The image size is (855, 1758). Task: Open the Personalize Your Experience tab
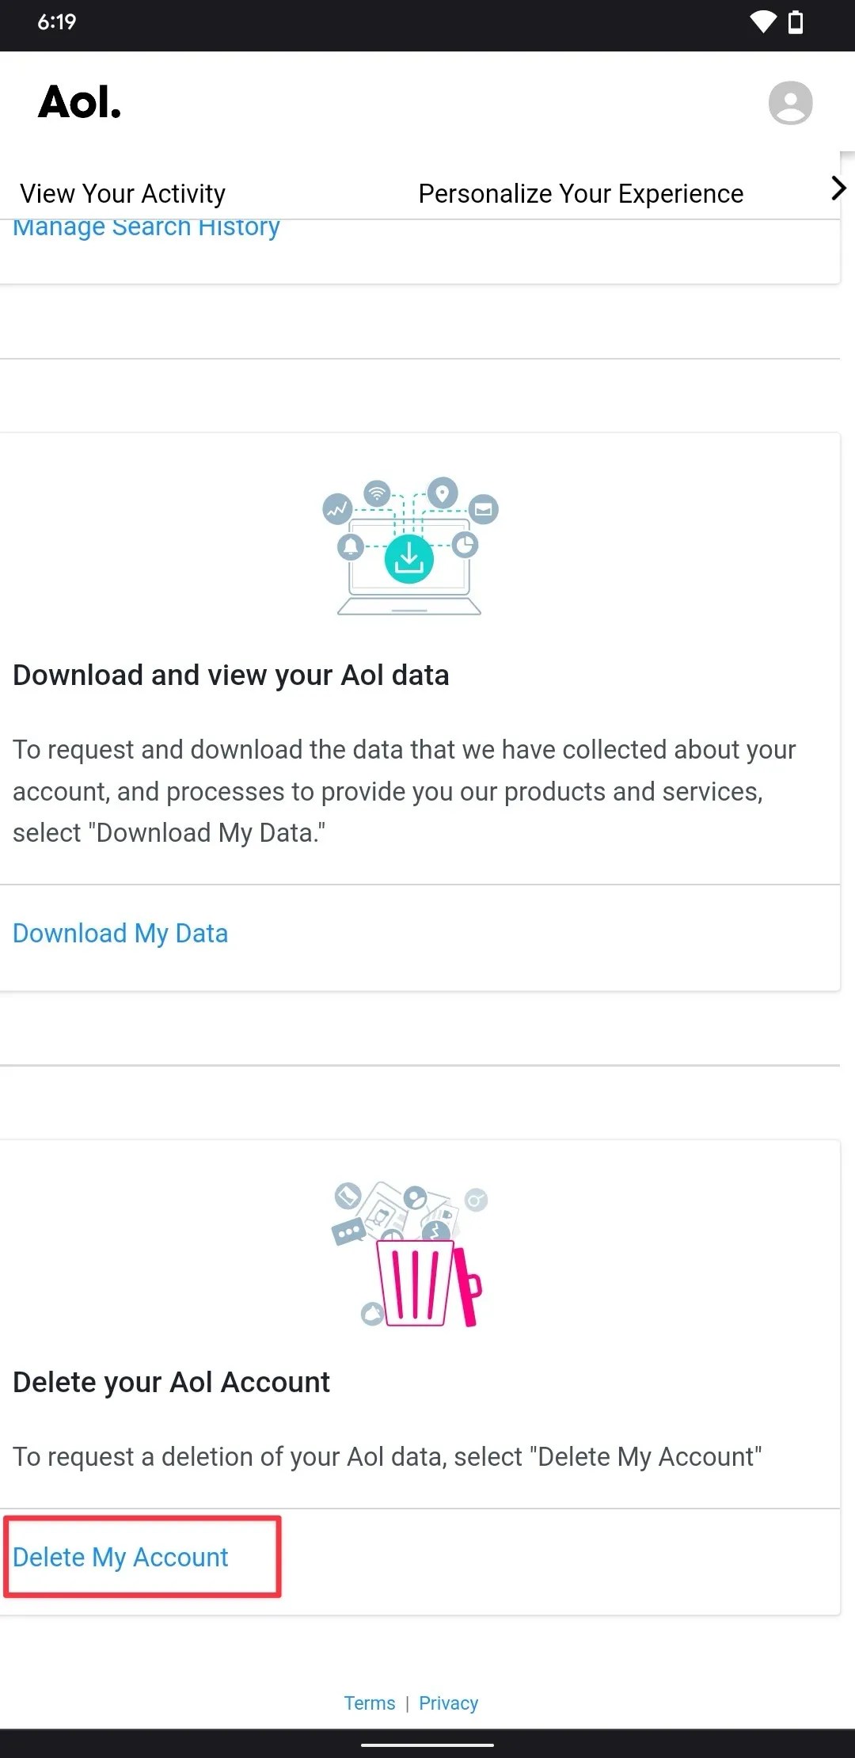coord(580,192)
